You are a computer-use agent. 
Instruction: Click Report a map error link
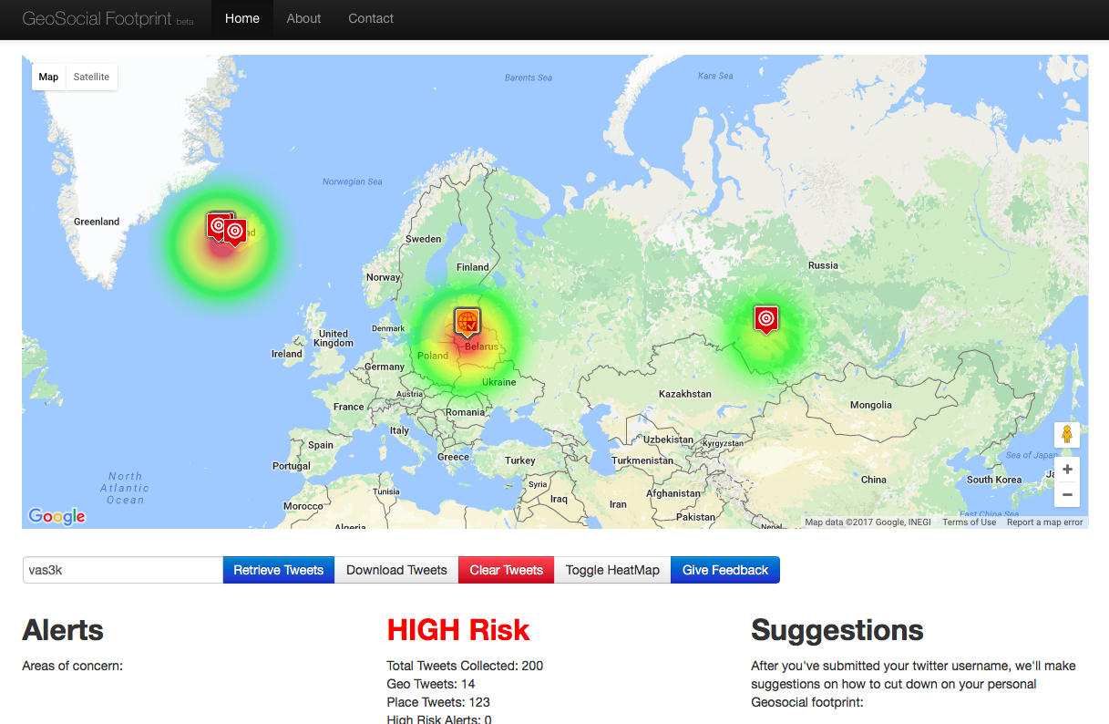point(1045,522)
